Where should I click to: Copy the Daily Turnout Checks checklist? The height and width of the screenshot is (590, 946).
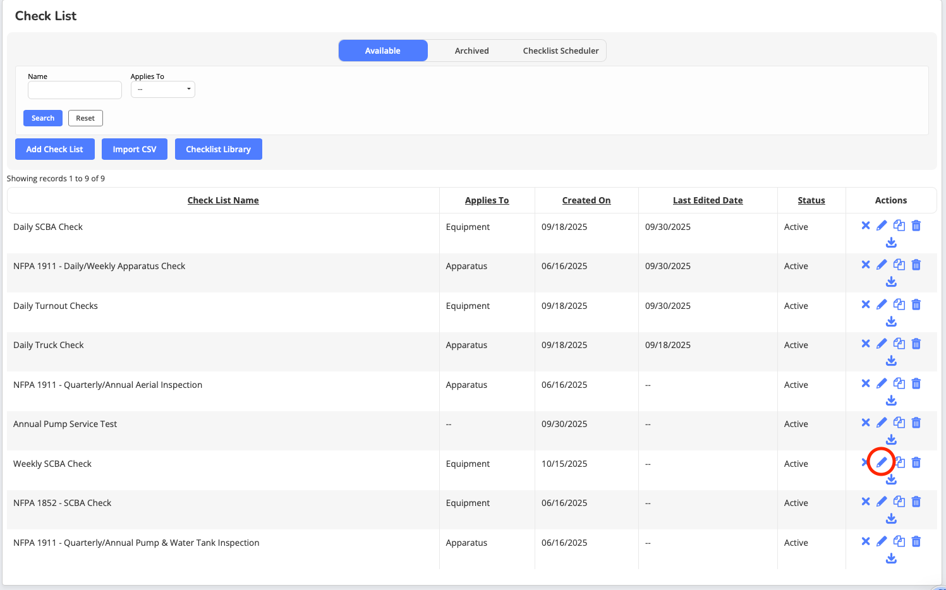899,304
